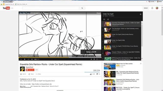163x91 pixels.
Task: Select Under Our Spell ZebuZombie Remix item
Action: pyautogui.click(x=121, y=36)
